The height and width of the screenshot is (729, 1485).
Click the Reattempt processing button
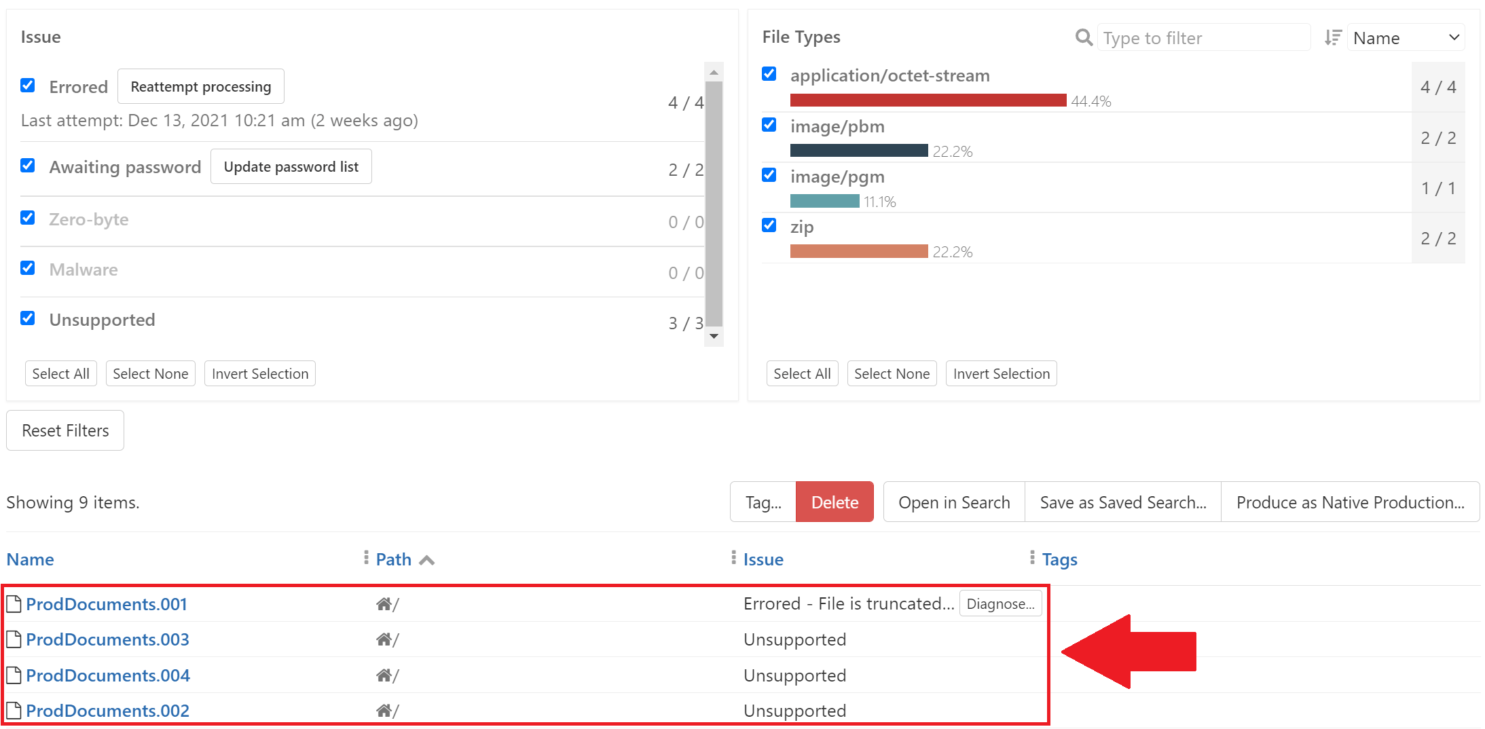coord(200,86)
